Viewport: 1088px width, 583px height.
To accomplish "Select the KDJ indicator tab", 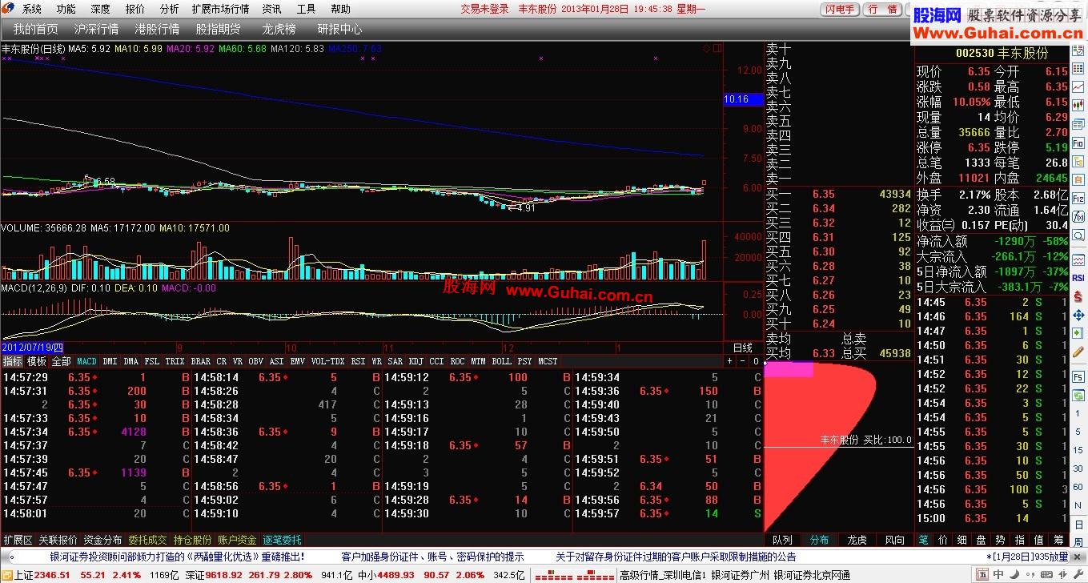I will [416, 362].
